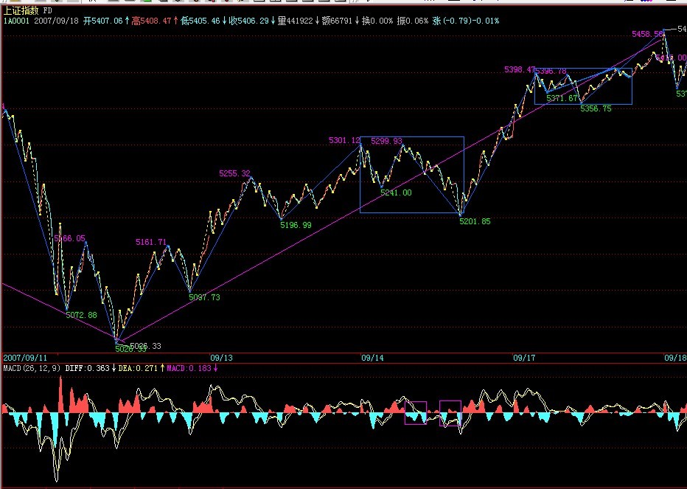Click the 5255.32 peak price label

coord(234,173)
